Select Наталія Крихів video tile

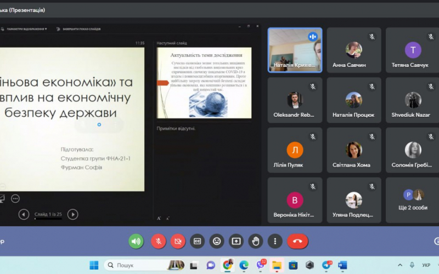point(295,50)
